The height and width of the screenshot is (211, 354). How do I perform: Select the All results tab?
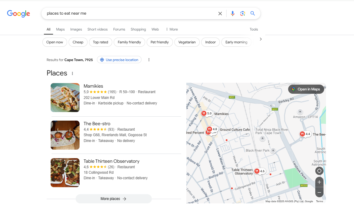[x=48, y=29]
